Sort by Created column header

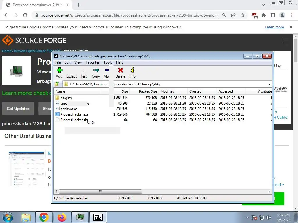202,91
